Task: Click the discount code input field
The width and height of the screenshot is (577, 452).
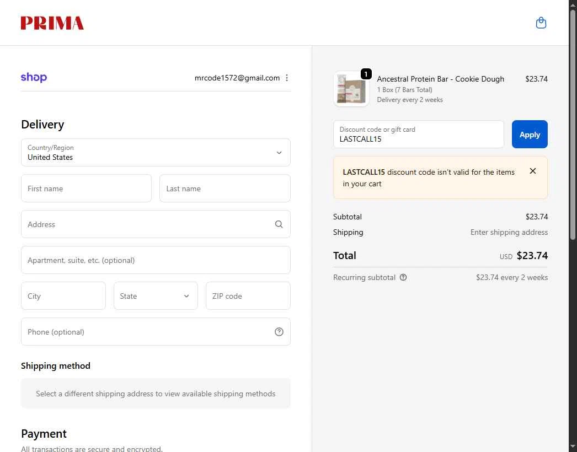Action: 418,134
